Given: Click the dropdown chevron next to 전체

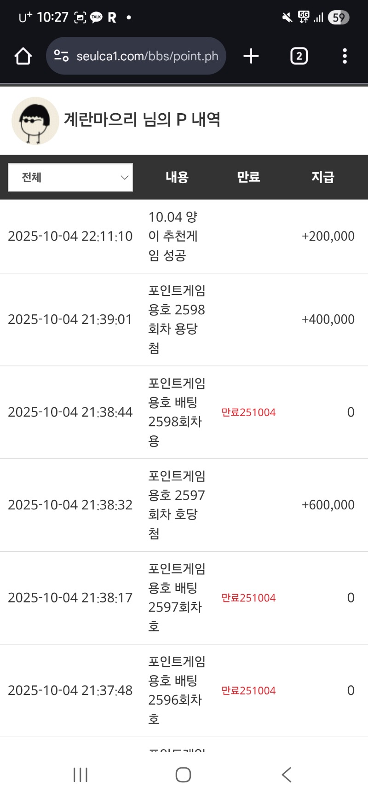Looking at the screenshot, I should tap(124, 177).
